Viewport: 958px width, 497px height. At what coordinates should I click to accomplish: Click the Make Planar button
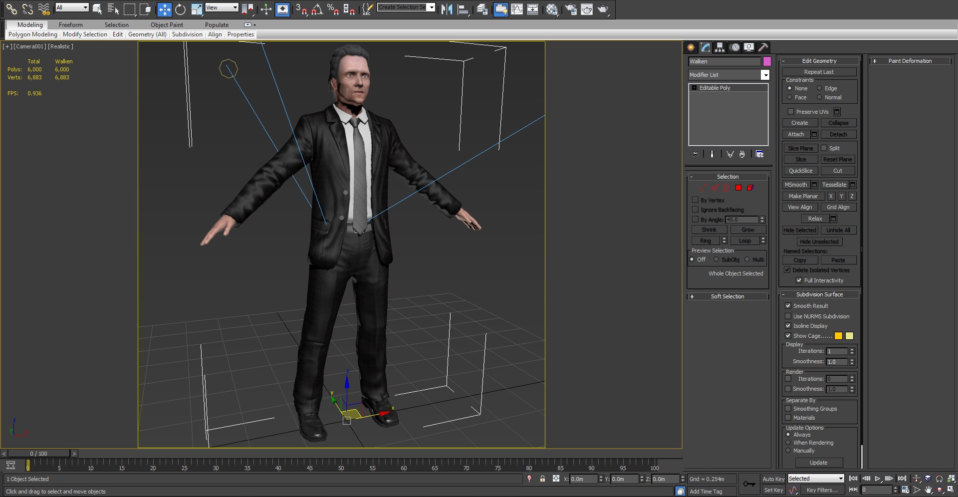pos(803,196)
